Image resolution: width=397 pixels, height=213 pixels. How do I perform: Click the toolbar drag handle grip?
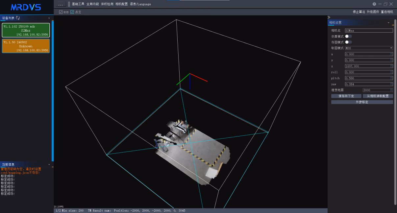coord(69,4)
